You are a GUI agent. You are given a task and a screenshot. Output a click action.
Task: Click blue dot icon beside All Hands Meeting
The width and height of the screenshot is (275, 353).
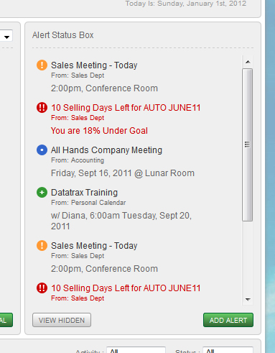pyautogui.click(x=42, y=150)
